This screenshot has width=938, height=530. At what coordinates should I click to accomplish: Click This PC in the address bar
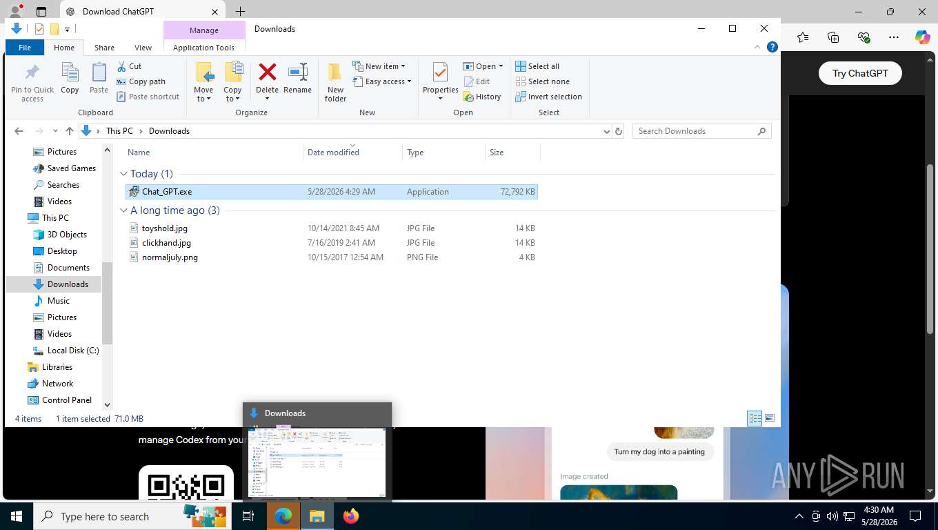119,131
